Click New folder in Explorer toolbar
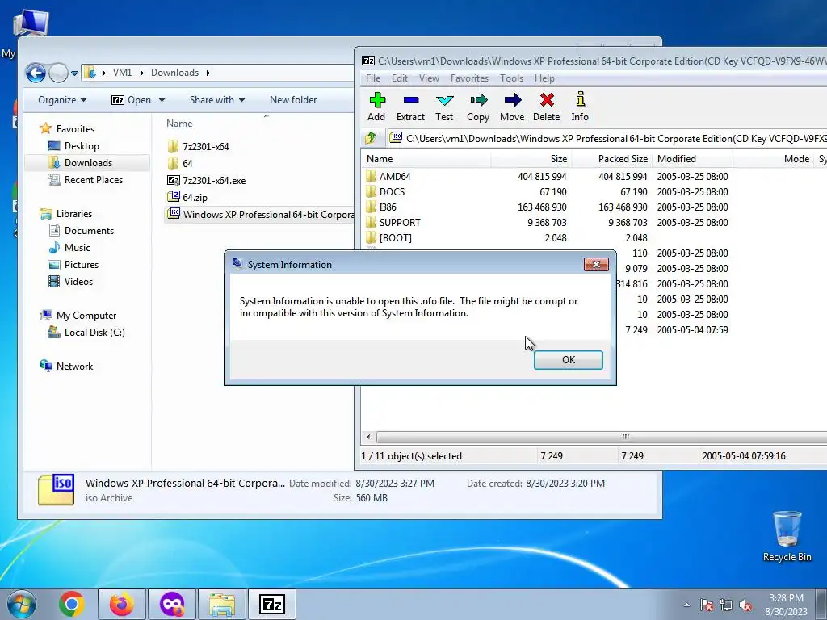This screenshot has height=620, width=827. (x=293, y=99)
